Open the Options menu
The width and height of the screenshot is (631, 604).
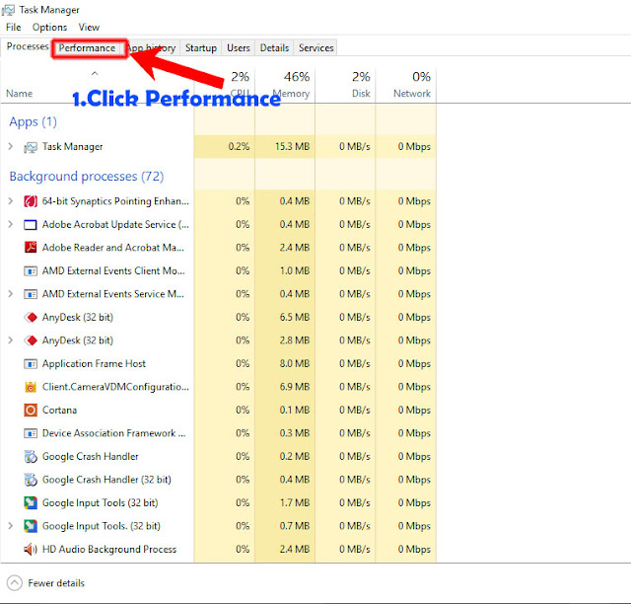tap(49, 28)
